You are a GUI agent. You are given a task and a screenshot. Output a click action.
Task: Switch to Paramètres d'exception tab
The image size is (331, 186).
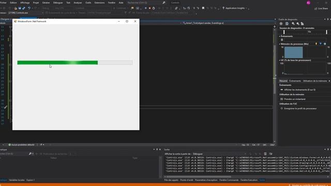coord(206,180)
